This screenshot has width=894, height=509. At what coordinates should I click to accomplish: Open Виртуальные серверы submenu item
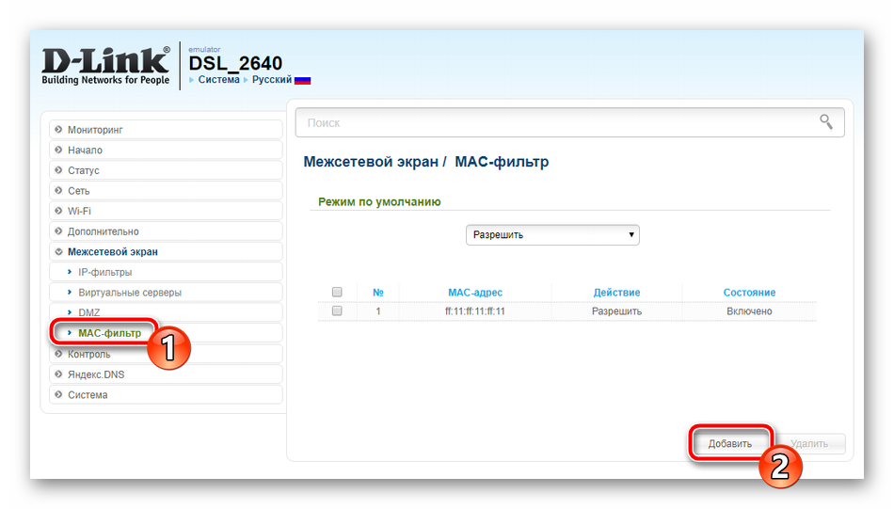(166, 292)
